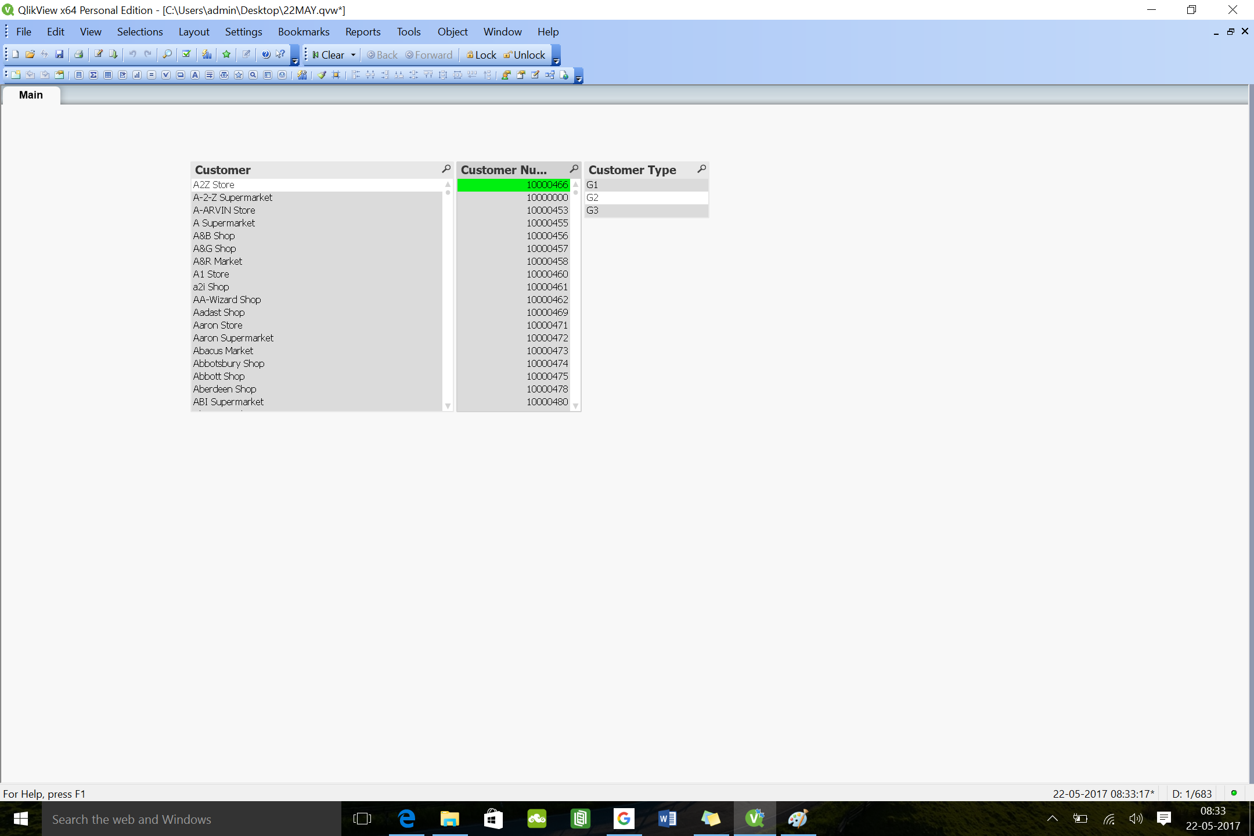Click the Add Sheet icon in design toolbar
Image resolution: width=1254 pixels, height=836 pixels.
[x=16, y=75]
